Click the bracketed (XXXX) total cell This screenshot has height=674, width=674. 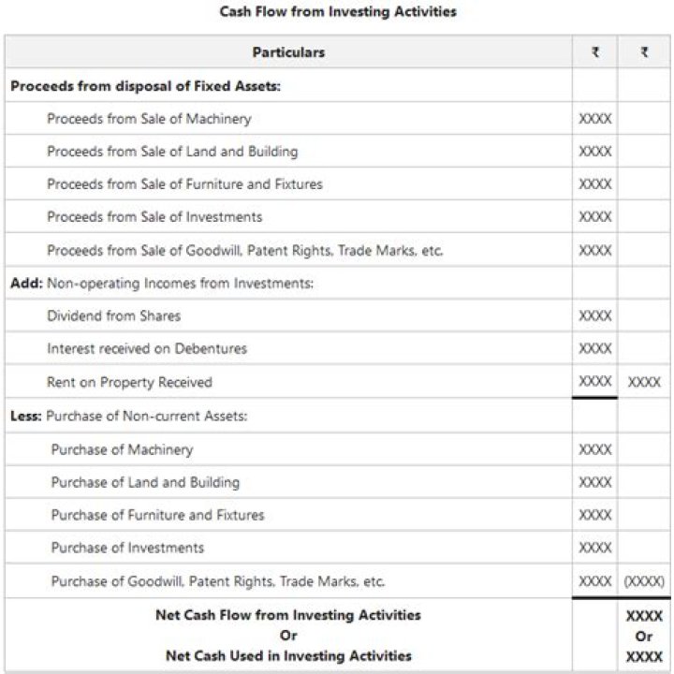tap(644, 581)
